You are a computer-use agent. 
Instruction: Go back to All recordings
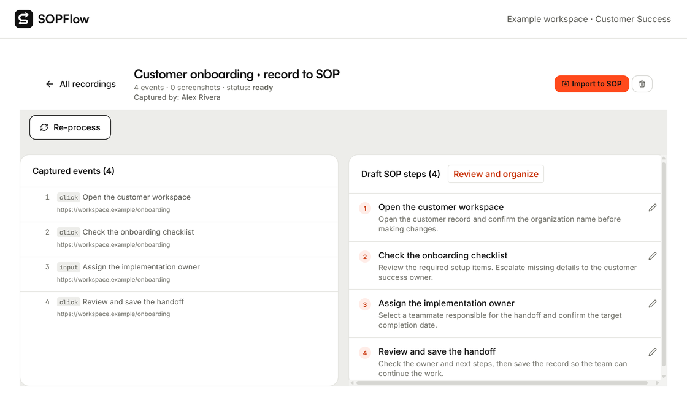(x=81, y=84)
